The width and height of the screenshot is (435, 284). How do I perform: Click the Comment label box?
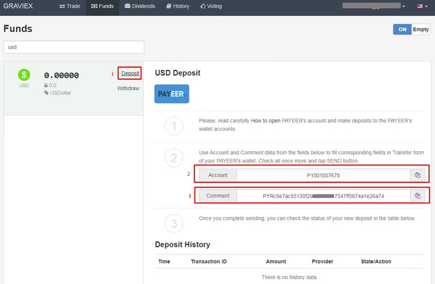click(218, 196)
